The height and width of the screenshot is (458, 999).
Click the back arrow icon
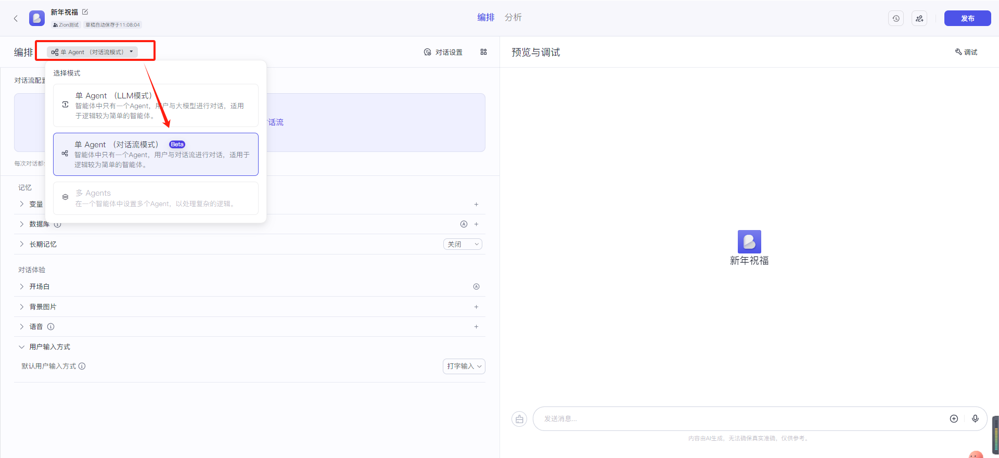coord(16,18)
